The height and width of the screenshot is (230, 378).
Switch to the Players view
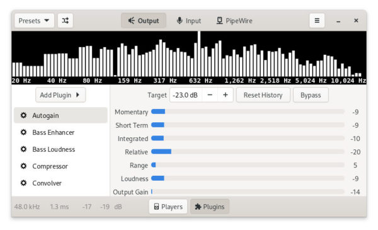pos(168,207)
